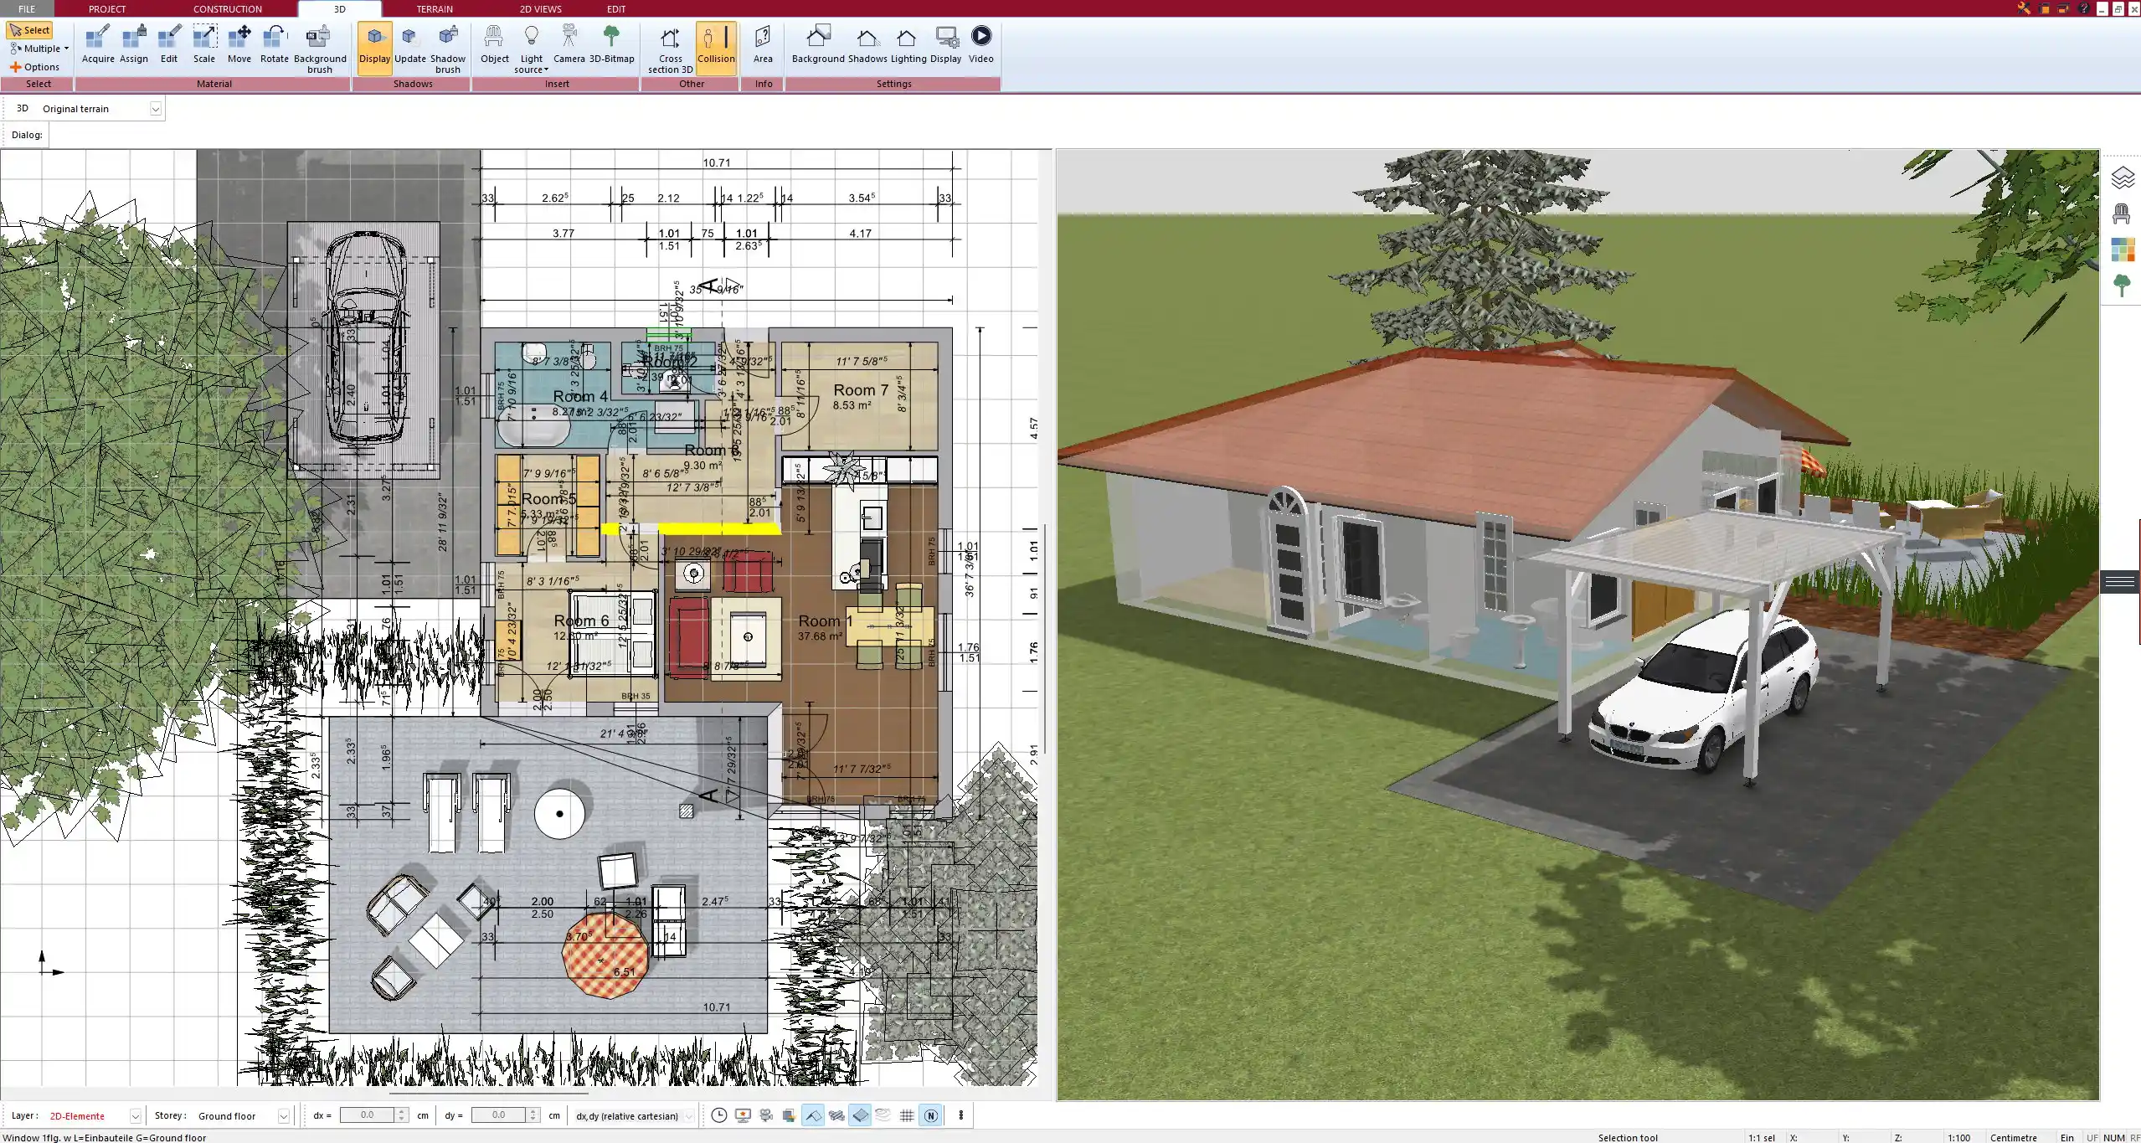Toggle the highlighted roof outline icon in bottom bar
Screen dimensions: 2141x1143
click(x=813, y=1115)
